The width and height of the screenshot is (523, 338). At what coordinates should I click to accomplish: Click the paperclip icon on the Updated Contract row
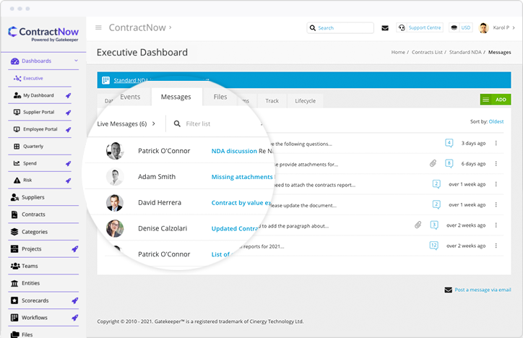coord(418,225)
